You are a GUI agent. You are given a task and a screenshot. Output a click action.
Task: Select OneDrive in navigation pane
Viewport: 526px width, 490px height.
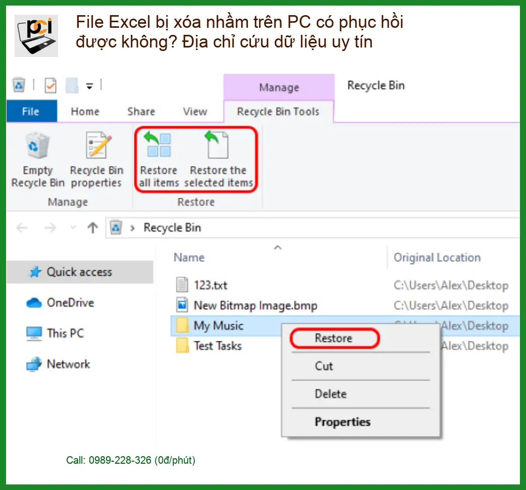71,303
